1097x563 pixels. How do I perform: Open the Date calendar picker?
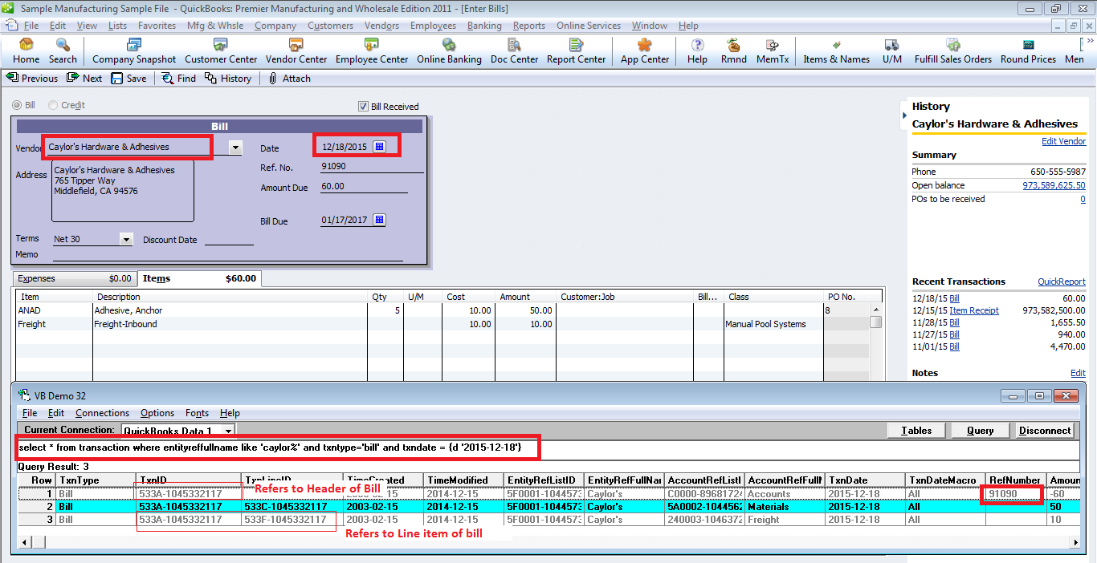pos(380,147)
